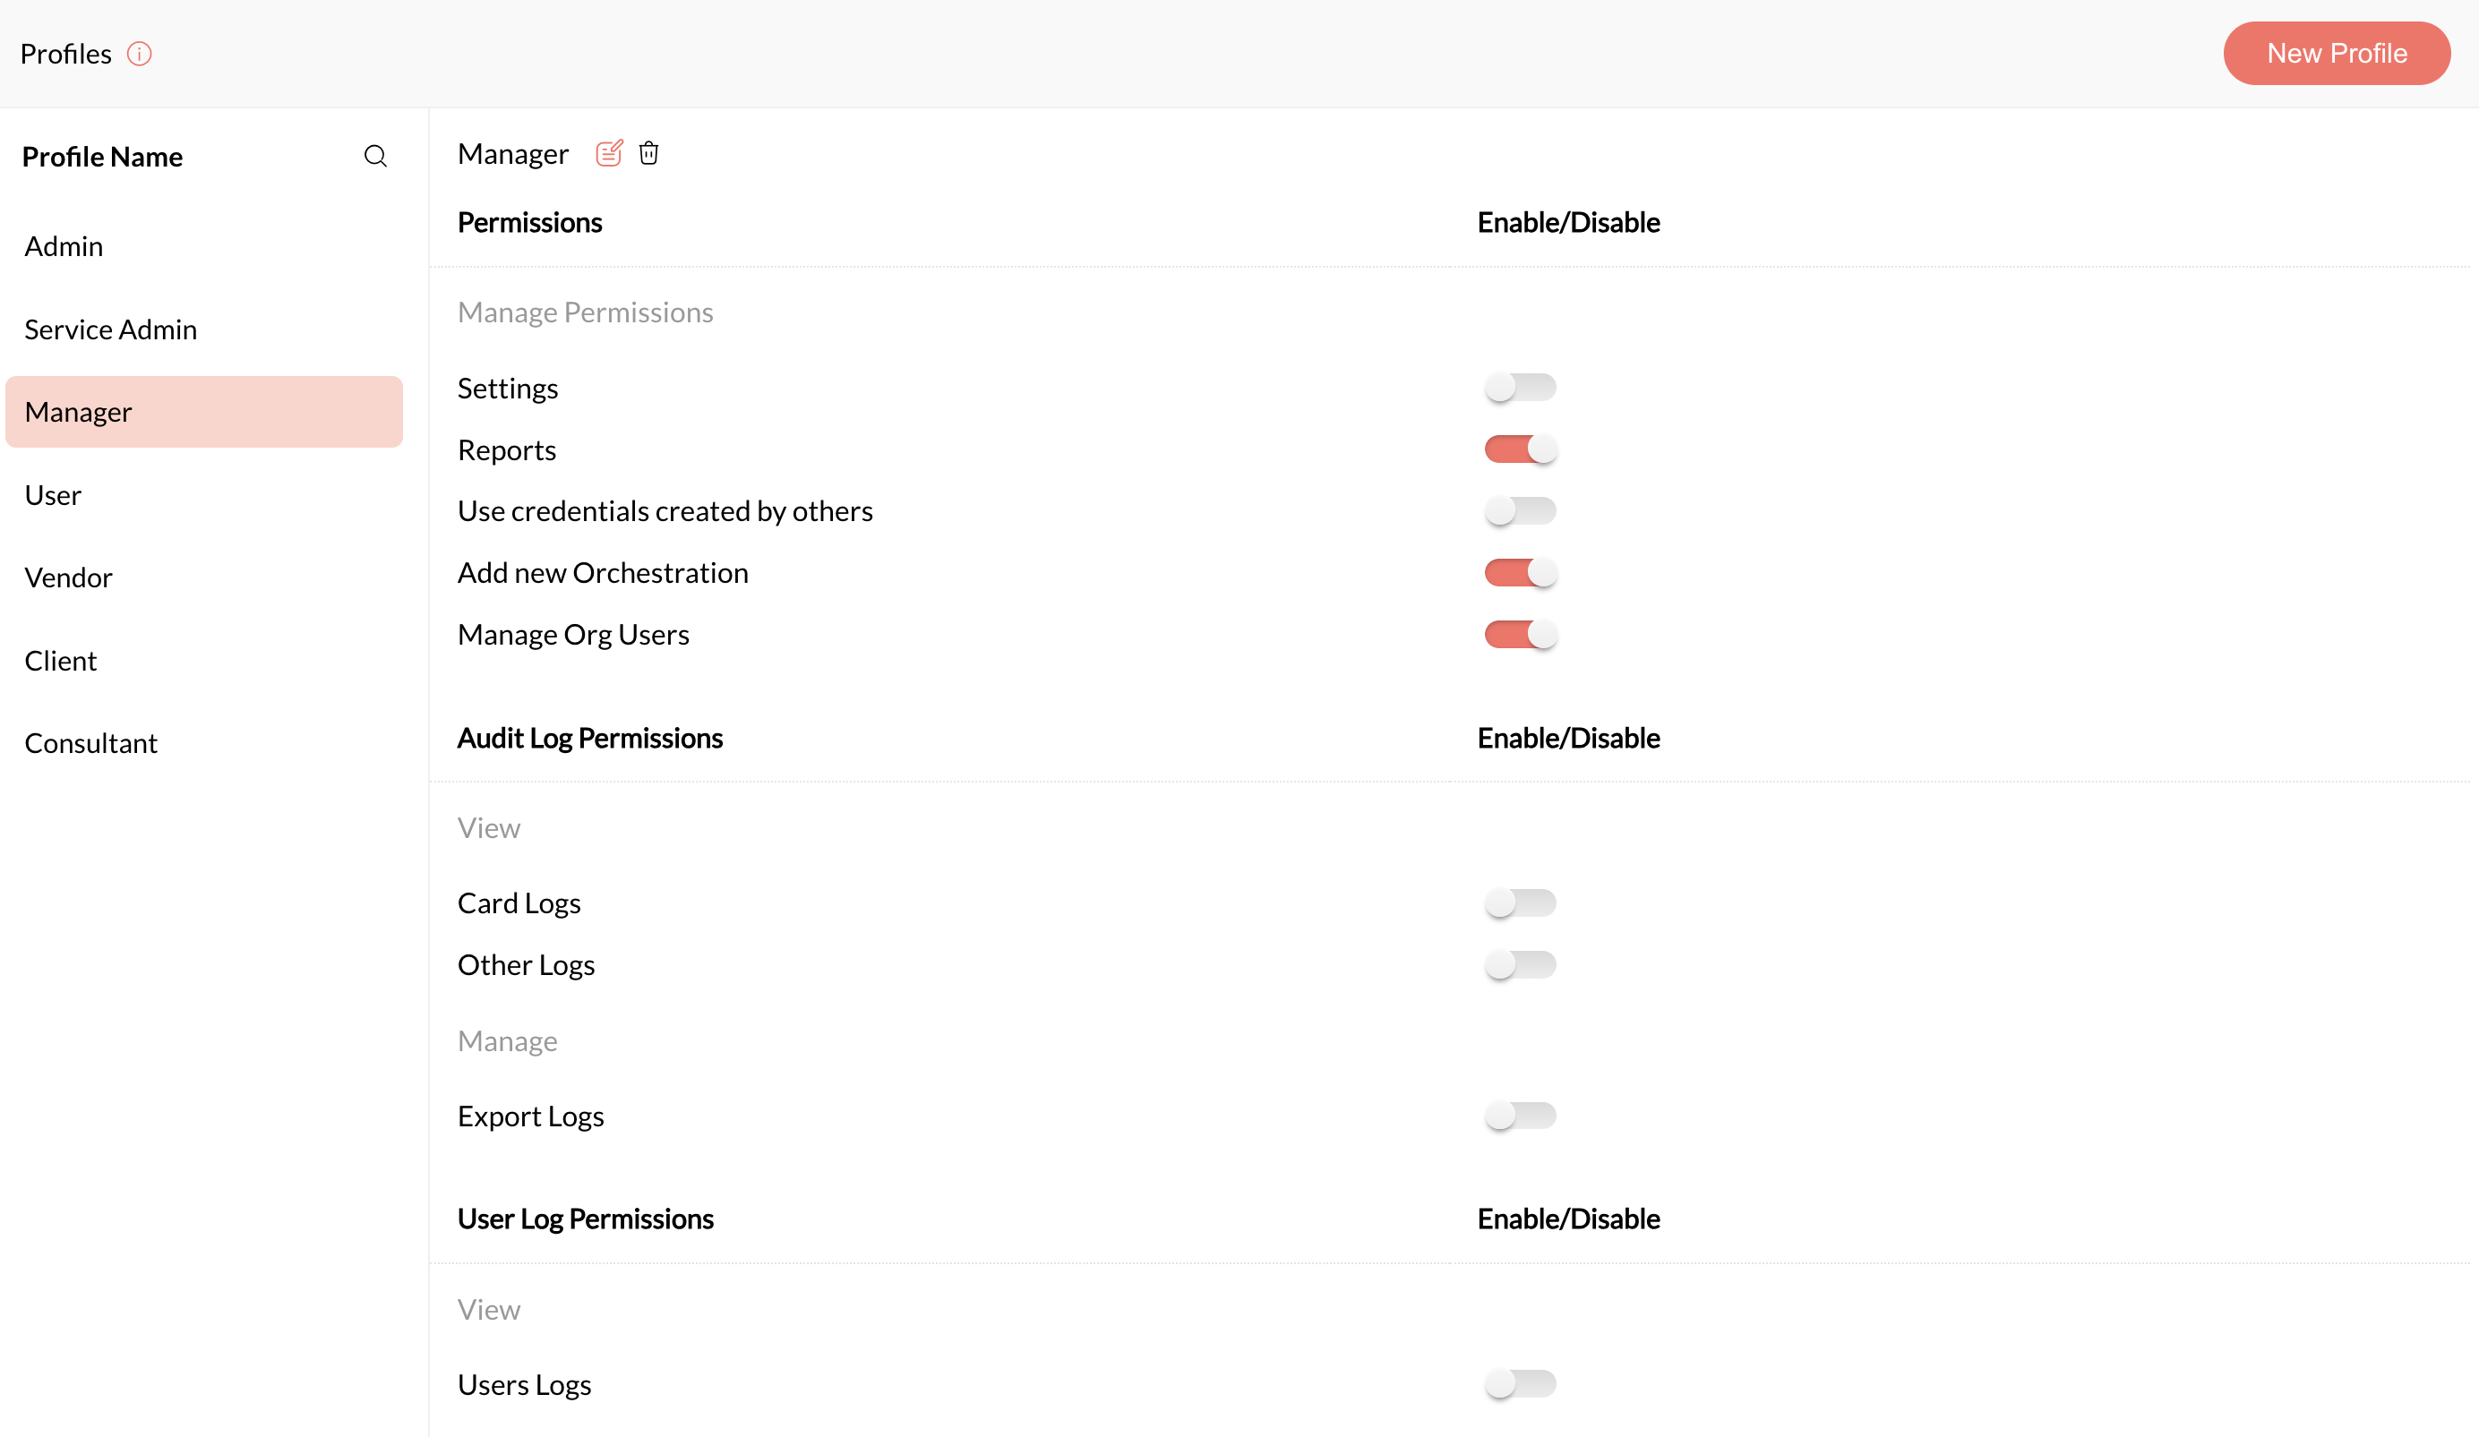Screen dimensions: 2479x1437
Task: Choose the Vendor profile
Action: tap(69, 577)
